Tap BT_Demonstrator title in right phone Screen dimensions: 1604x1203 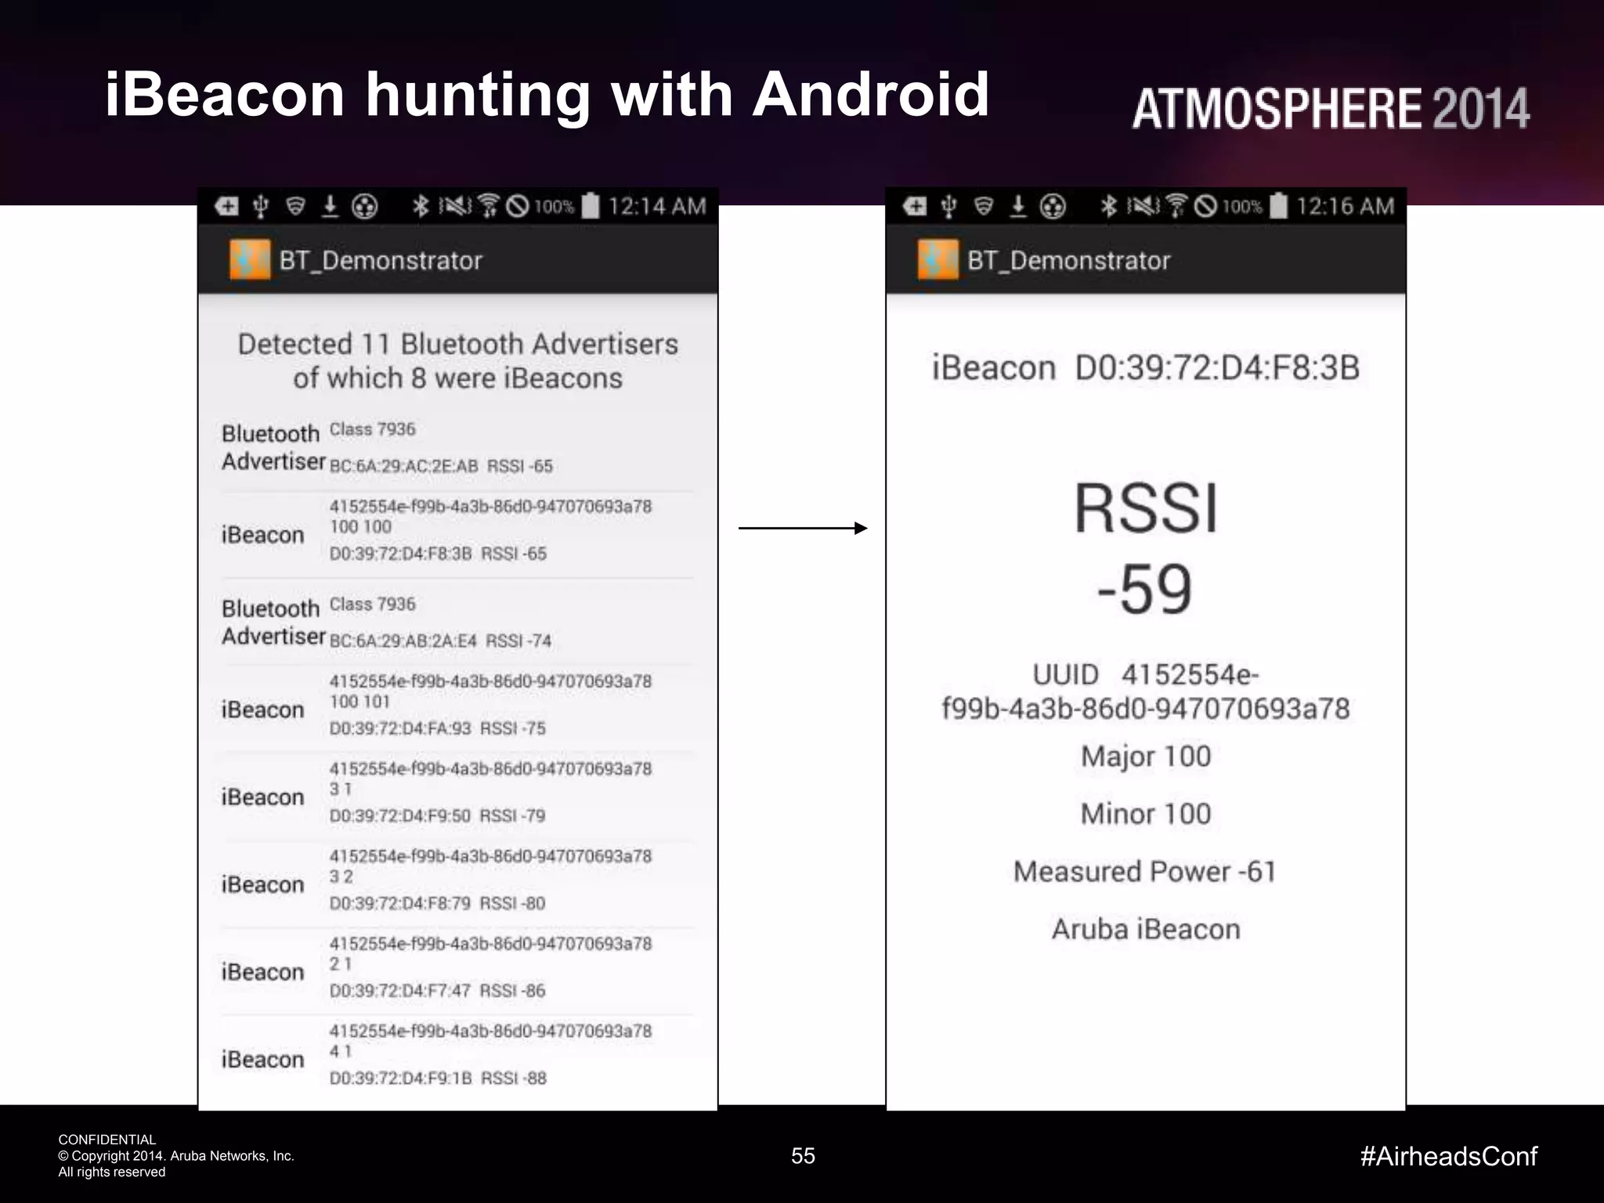coord(1068,260)
